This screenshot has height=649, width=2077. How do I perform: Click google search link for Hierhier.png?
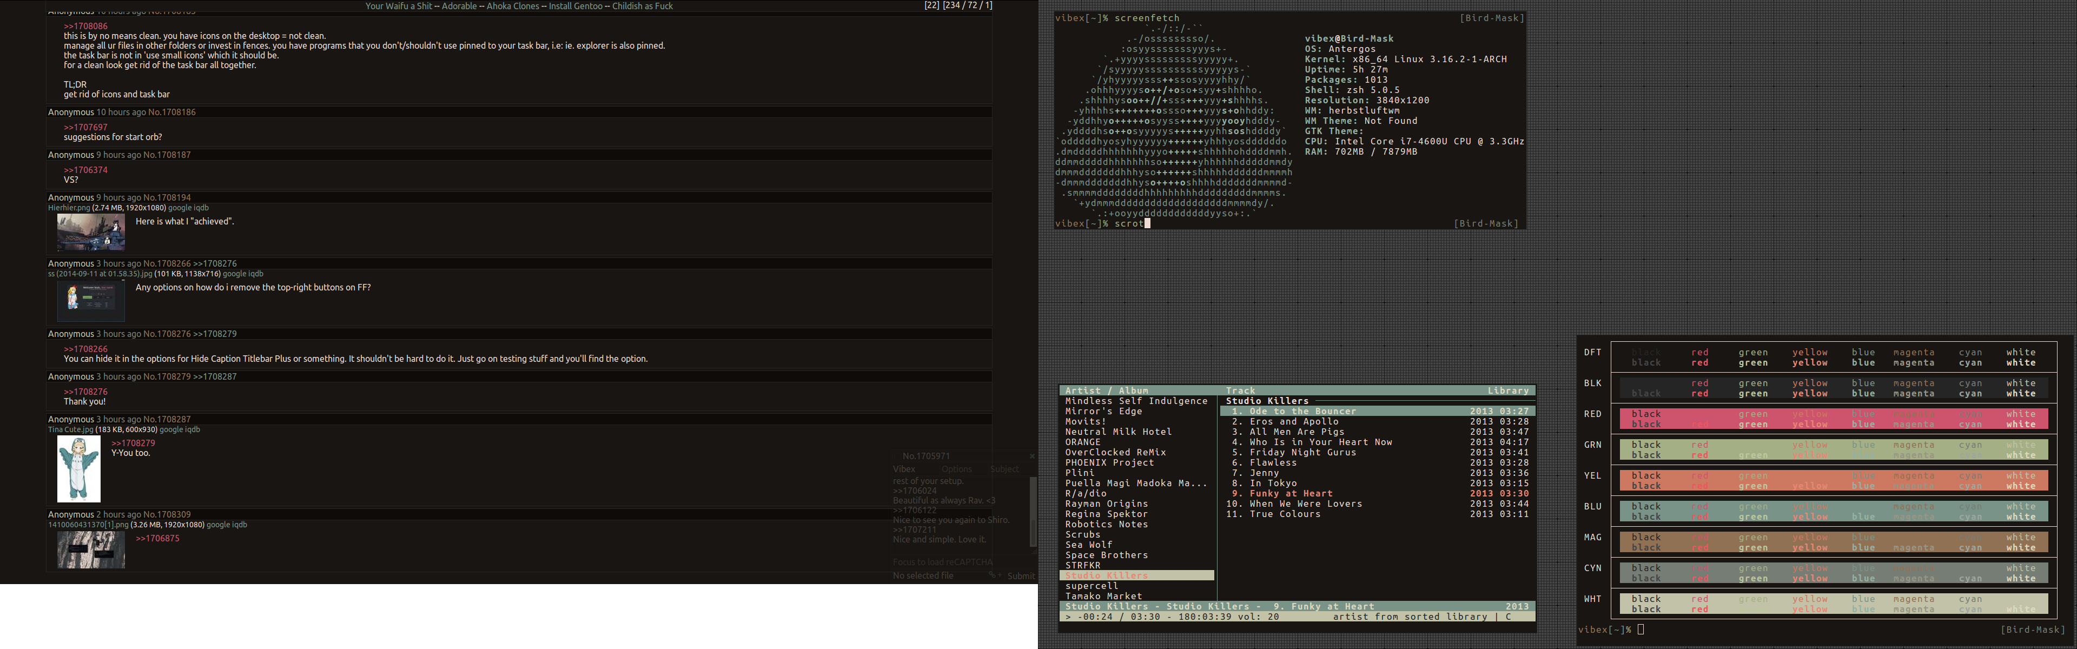pyautogui.click(x=180, y=208)
